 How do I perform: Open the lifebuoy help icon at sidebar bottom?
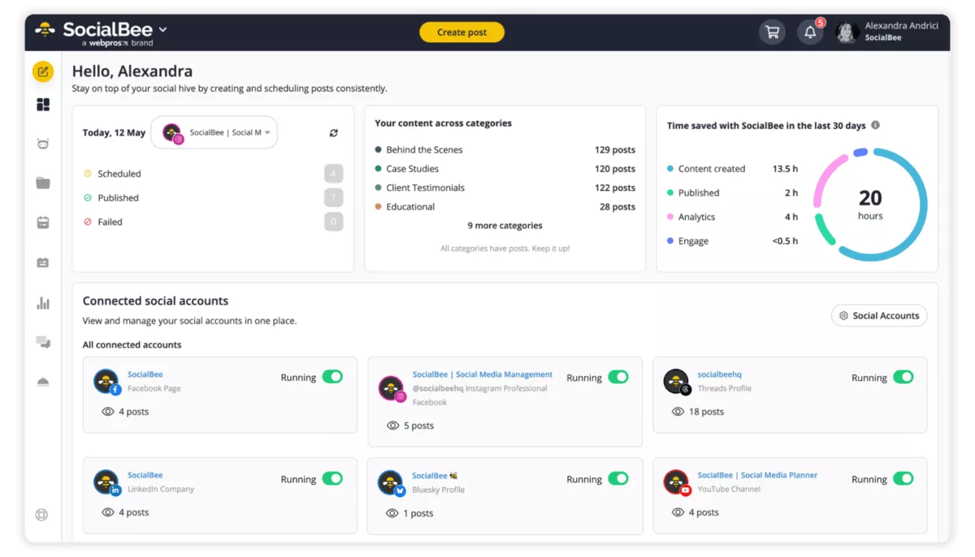42,515
